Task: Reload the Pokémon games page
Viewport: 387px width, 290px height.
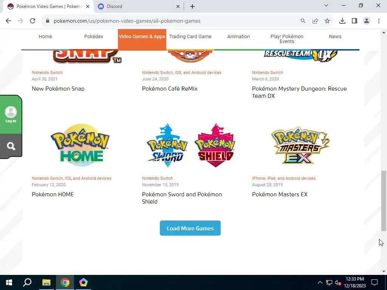Action: [x=33, y=21]
